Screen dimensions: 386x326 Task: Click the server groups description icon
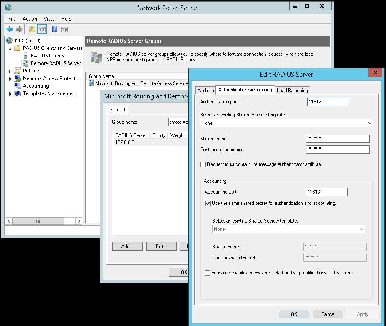(x=96, y=57)
